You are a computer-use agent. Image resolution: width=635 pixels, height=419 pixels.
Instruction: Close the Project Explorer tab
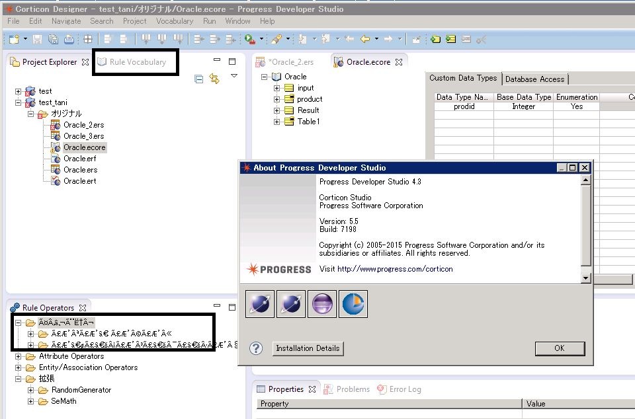pyautogui.click(x=85, y=62)
